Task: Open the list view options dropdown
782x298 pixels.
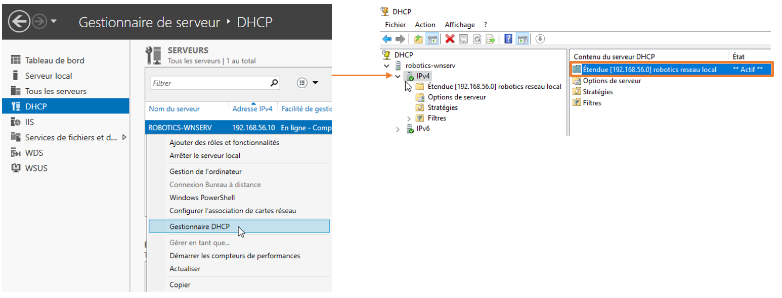Action: (x=308, y=83)
